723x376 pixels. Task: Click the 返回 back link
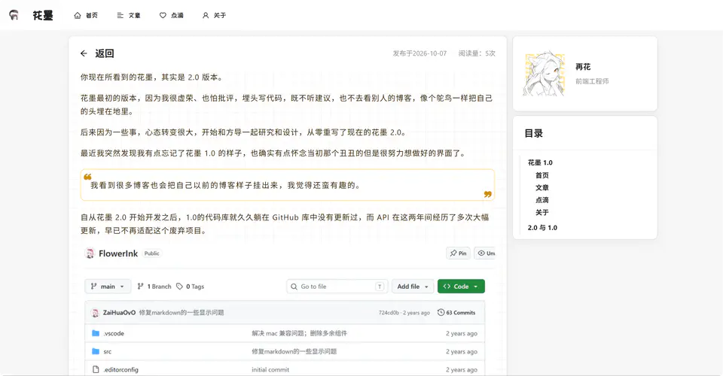click(105, 53)
